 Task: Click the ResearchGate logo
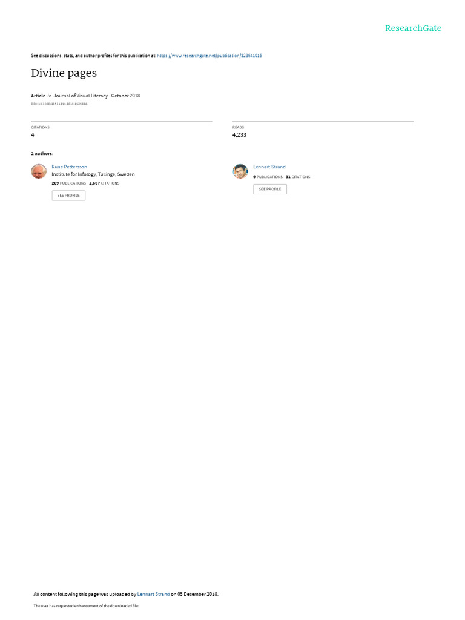[x=413, y=28]
